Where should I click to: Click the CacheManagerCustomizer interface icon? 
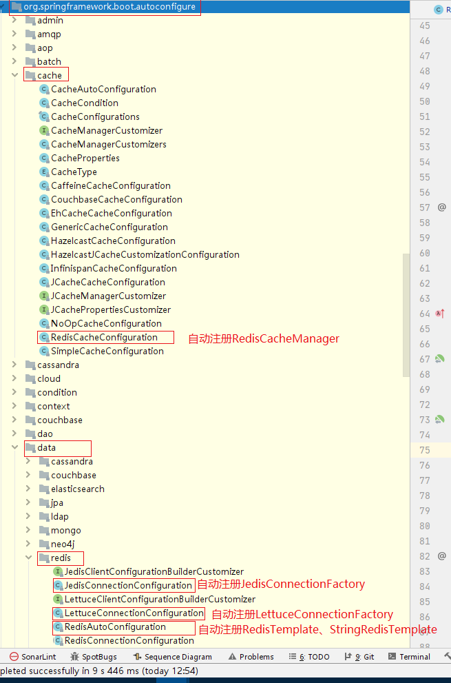tap(44, 130)
